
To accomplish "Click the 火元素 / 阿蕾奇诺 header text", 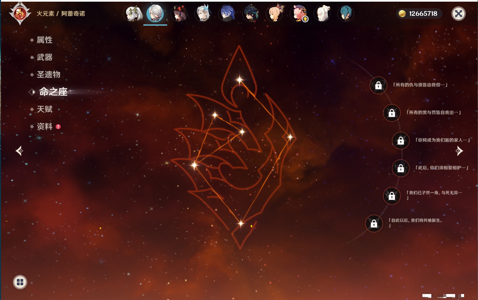I will tap(61, 14).
